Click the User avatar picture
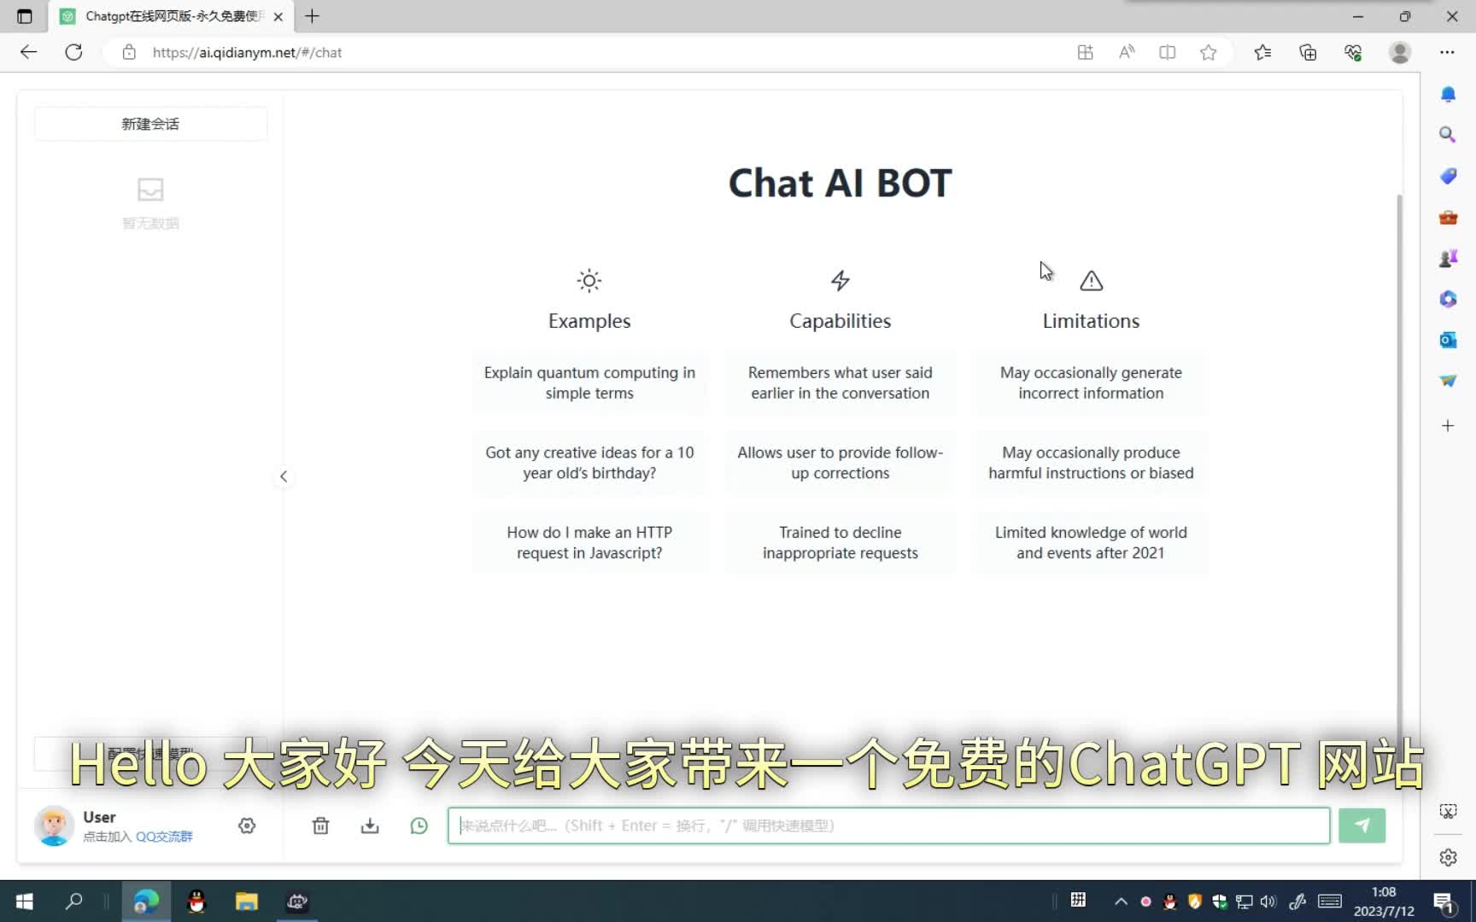Screen dimensions: 1476x922 [54, 826]
